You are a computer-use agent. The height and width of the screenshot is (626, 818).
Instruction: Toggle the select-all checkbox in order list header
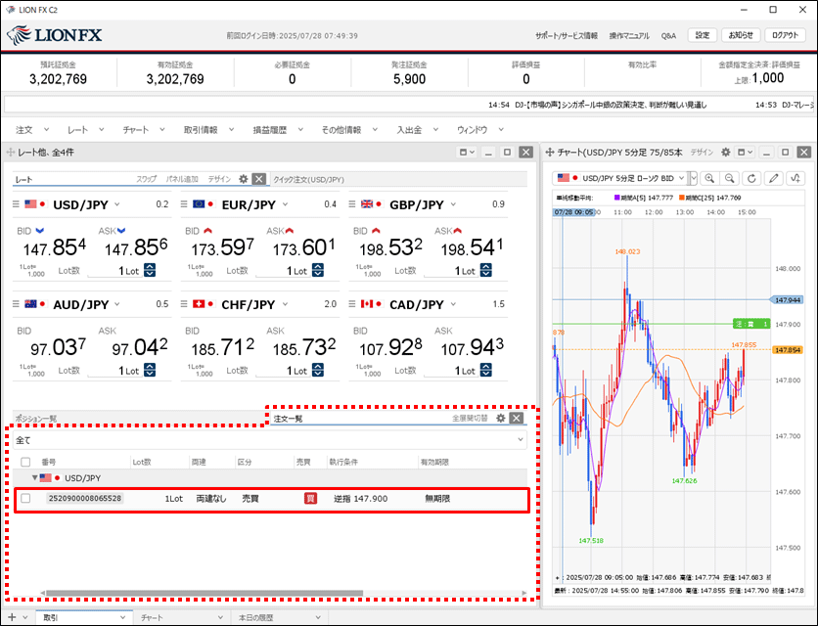point(25,462)
